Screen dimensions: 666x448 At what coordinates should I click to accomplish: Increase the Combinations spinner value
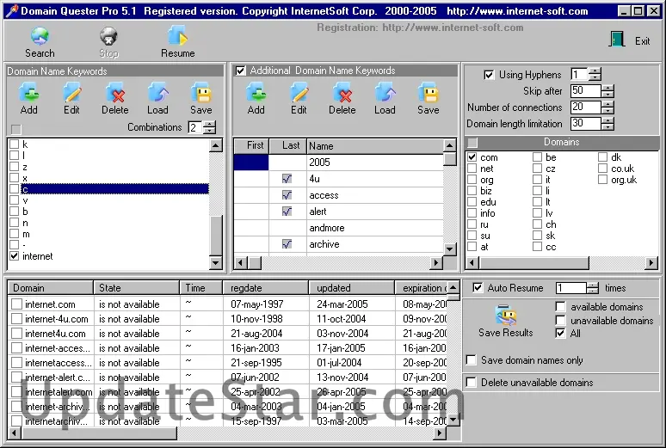209,124
